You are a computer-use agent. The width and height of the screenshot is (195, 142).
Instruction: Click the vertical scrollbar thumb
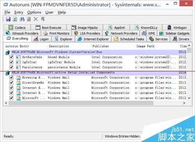click(x=189, y=50)
